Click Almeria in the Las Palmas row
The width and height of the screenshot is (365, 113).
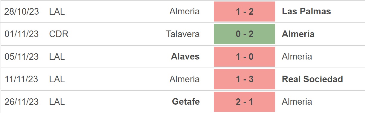click(x=185, y=11)
